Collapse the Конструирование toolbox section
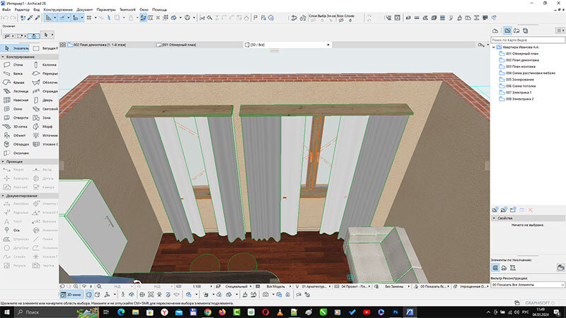This screenshot has width=566, height=318. click(3, 57)
